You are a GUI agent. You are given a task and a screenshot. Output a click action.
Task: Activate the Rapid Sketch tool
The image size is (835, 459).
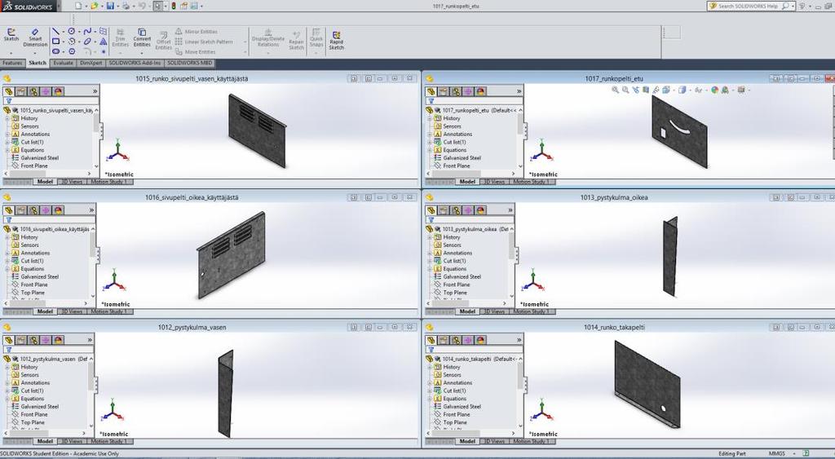pos(337,41)
